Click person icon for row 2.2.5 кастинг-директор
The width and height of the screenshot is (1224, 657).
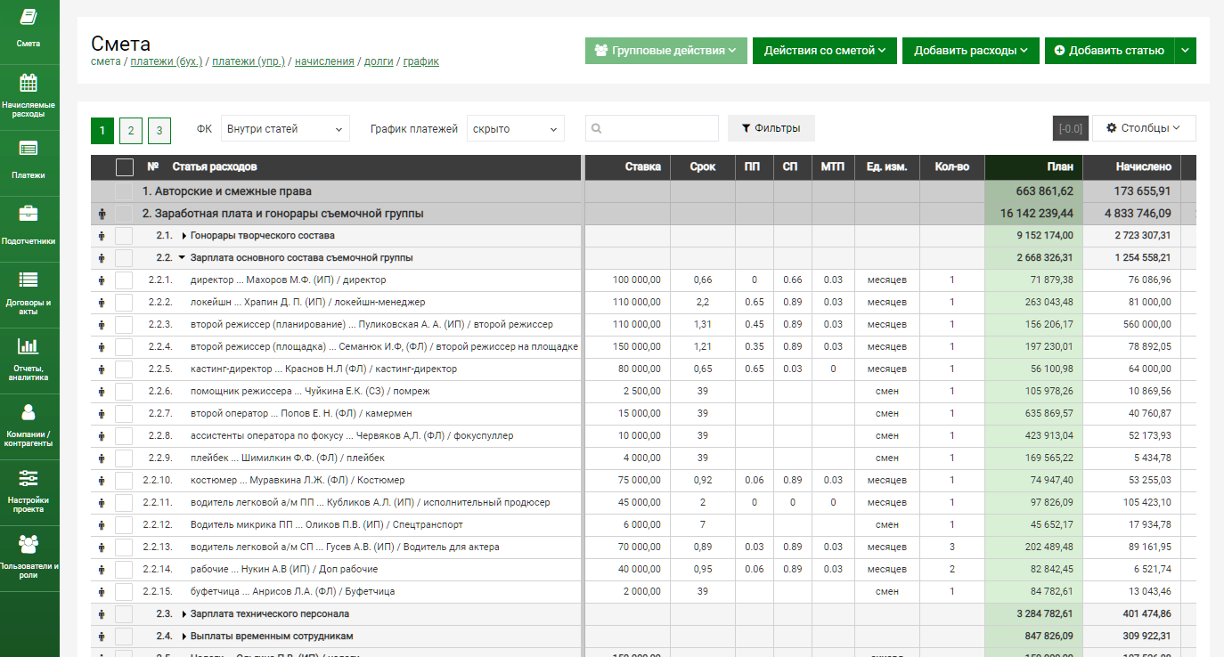pyautogui.click(x=102, y=369)
